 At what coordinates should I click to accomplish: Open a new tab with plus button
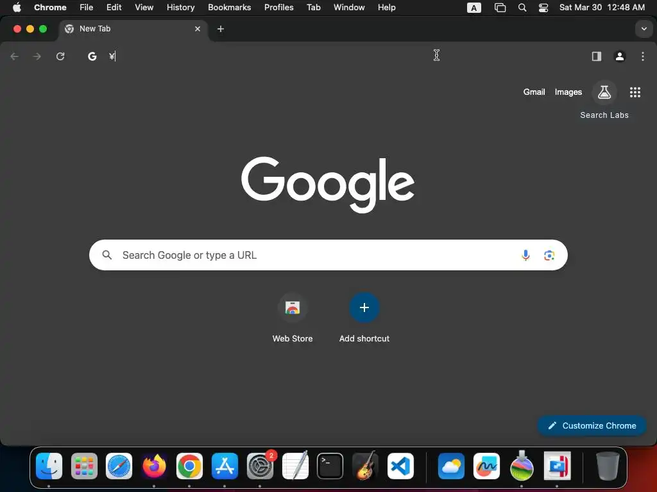(x=221, y=29)
